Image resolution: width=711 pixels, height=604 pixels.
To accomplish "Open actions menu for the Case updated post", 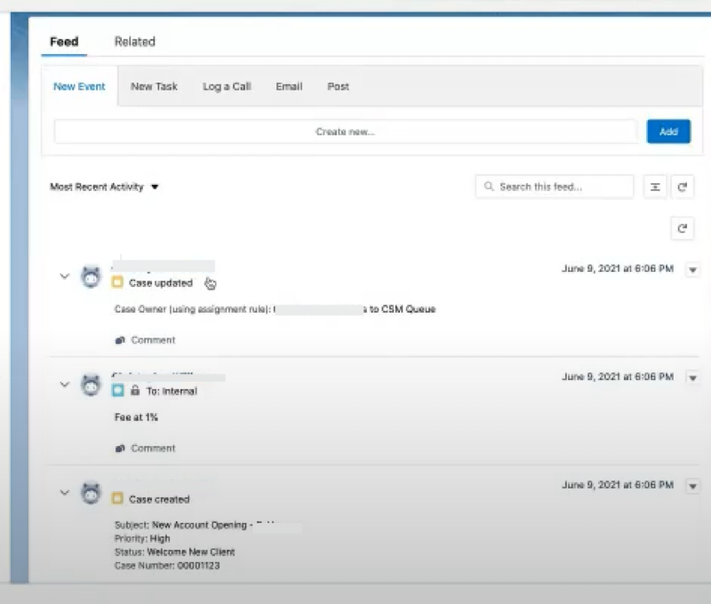I will coord(693,270).
